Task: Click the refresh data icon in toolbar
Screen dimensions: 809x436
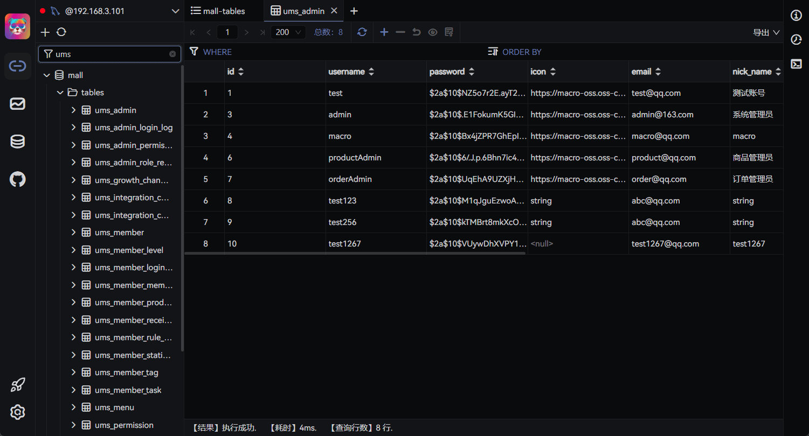Action: click(x=362, y=32)
